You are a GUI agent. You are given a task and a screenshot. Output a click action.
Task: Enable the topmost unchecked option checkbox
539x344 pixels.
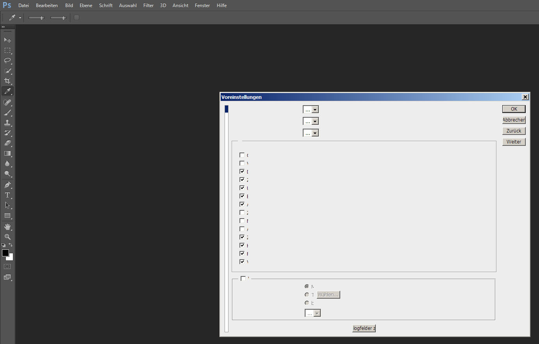(242, 155)
